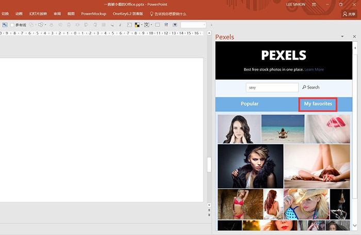
Task: Click slide area vertical scrollbar thumb
Action: (209, 164)
